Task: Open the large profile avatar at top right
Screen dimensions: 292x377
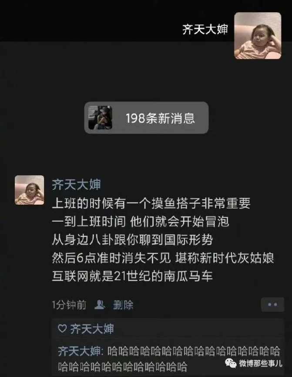Action: (x=258, y=36)
